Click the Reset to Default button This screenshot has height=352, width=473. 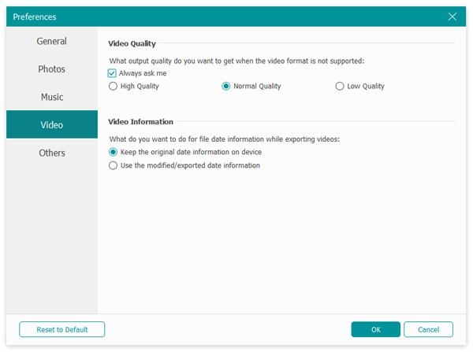61,329
